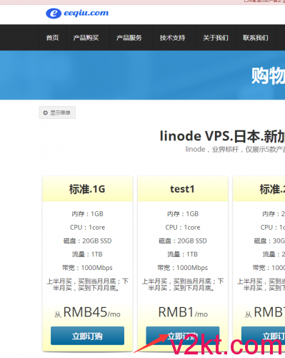Open the 产品服务 menu item
Image resolution: width=285 pixels, height=358 pixels.
tap(129, 38)
